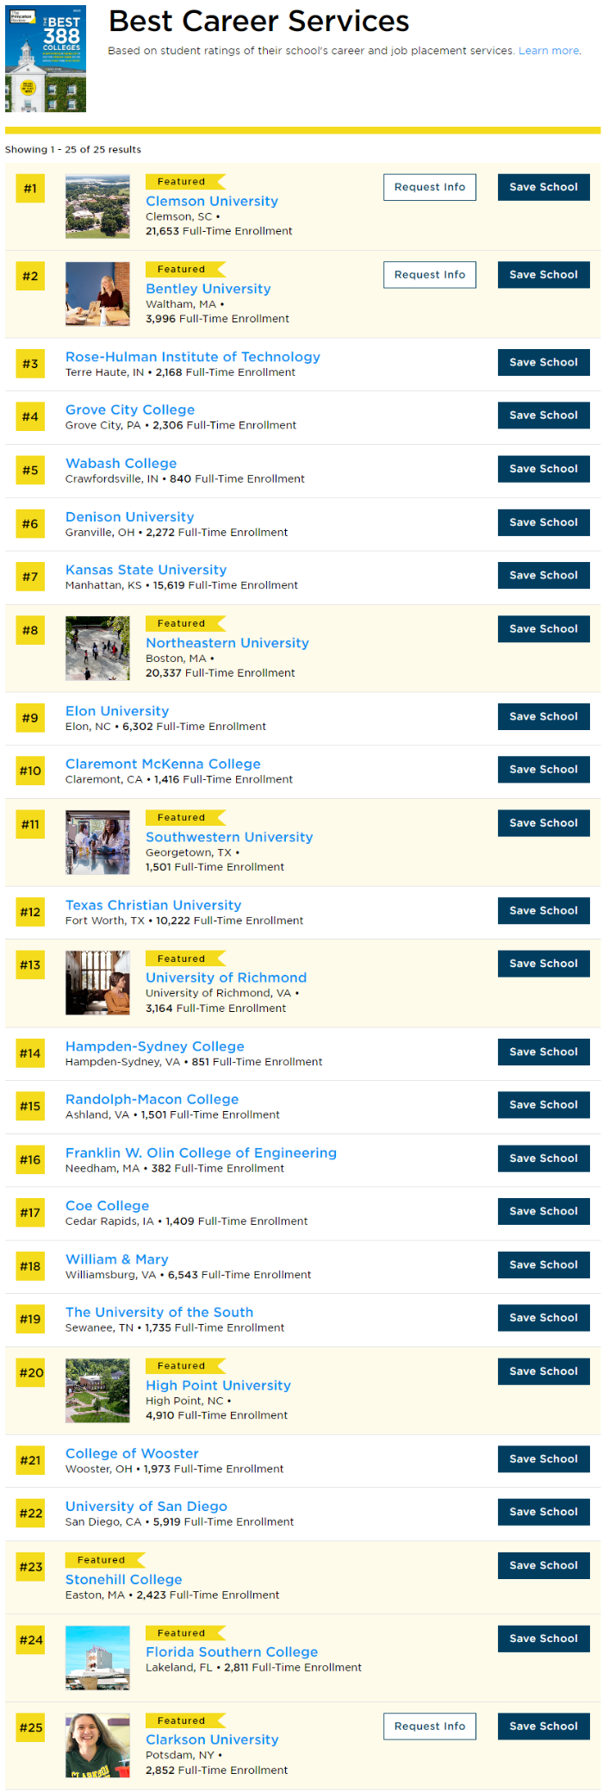Image resolution: width=603 pixels, height=1792 pixels.
Task: Click the Southwestern University lab photo
Action: coord(97,842)
